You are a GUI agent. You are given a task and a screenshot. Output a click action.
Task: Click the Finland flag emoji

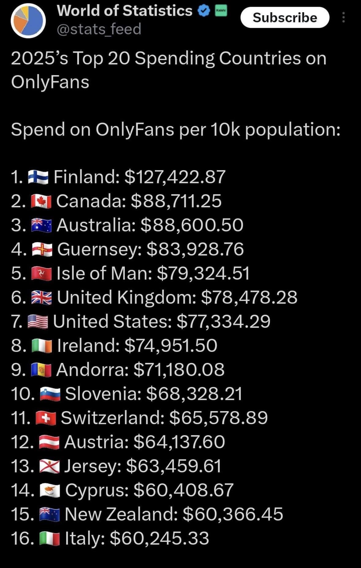[38, 177]
